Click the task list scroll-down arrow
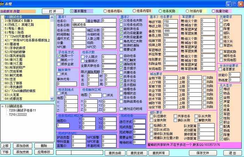Viewport: 244px width, 157px height. (x=52, y=100)
